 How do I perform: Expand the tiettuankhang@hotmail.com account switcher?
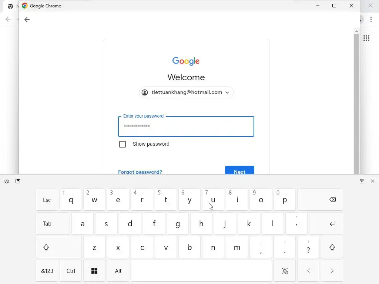point(186,92)
